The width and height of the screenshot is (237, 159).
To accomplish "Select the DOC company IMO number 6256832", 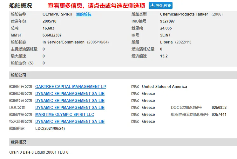I will [x=219, y=108].
